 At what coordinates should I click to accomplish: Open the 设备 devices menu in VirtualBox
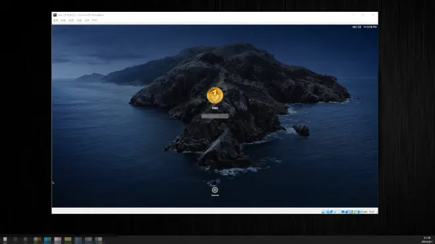pyautogui.click(x=87, y=20)
